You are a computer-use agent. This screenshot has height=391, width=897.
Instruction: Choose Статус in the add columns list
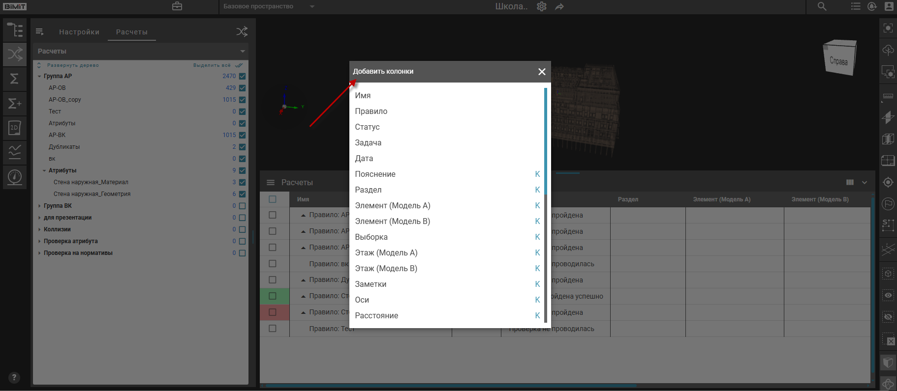pos(367,127)
